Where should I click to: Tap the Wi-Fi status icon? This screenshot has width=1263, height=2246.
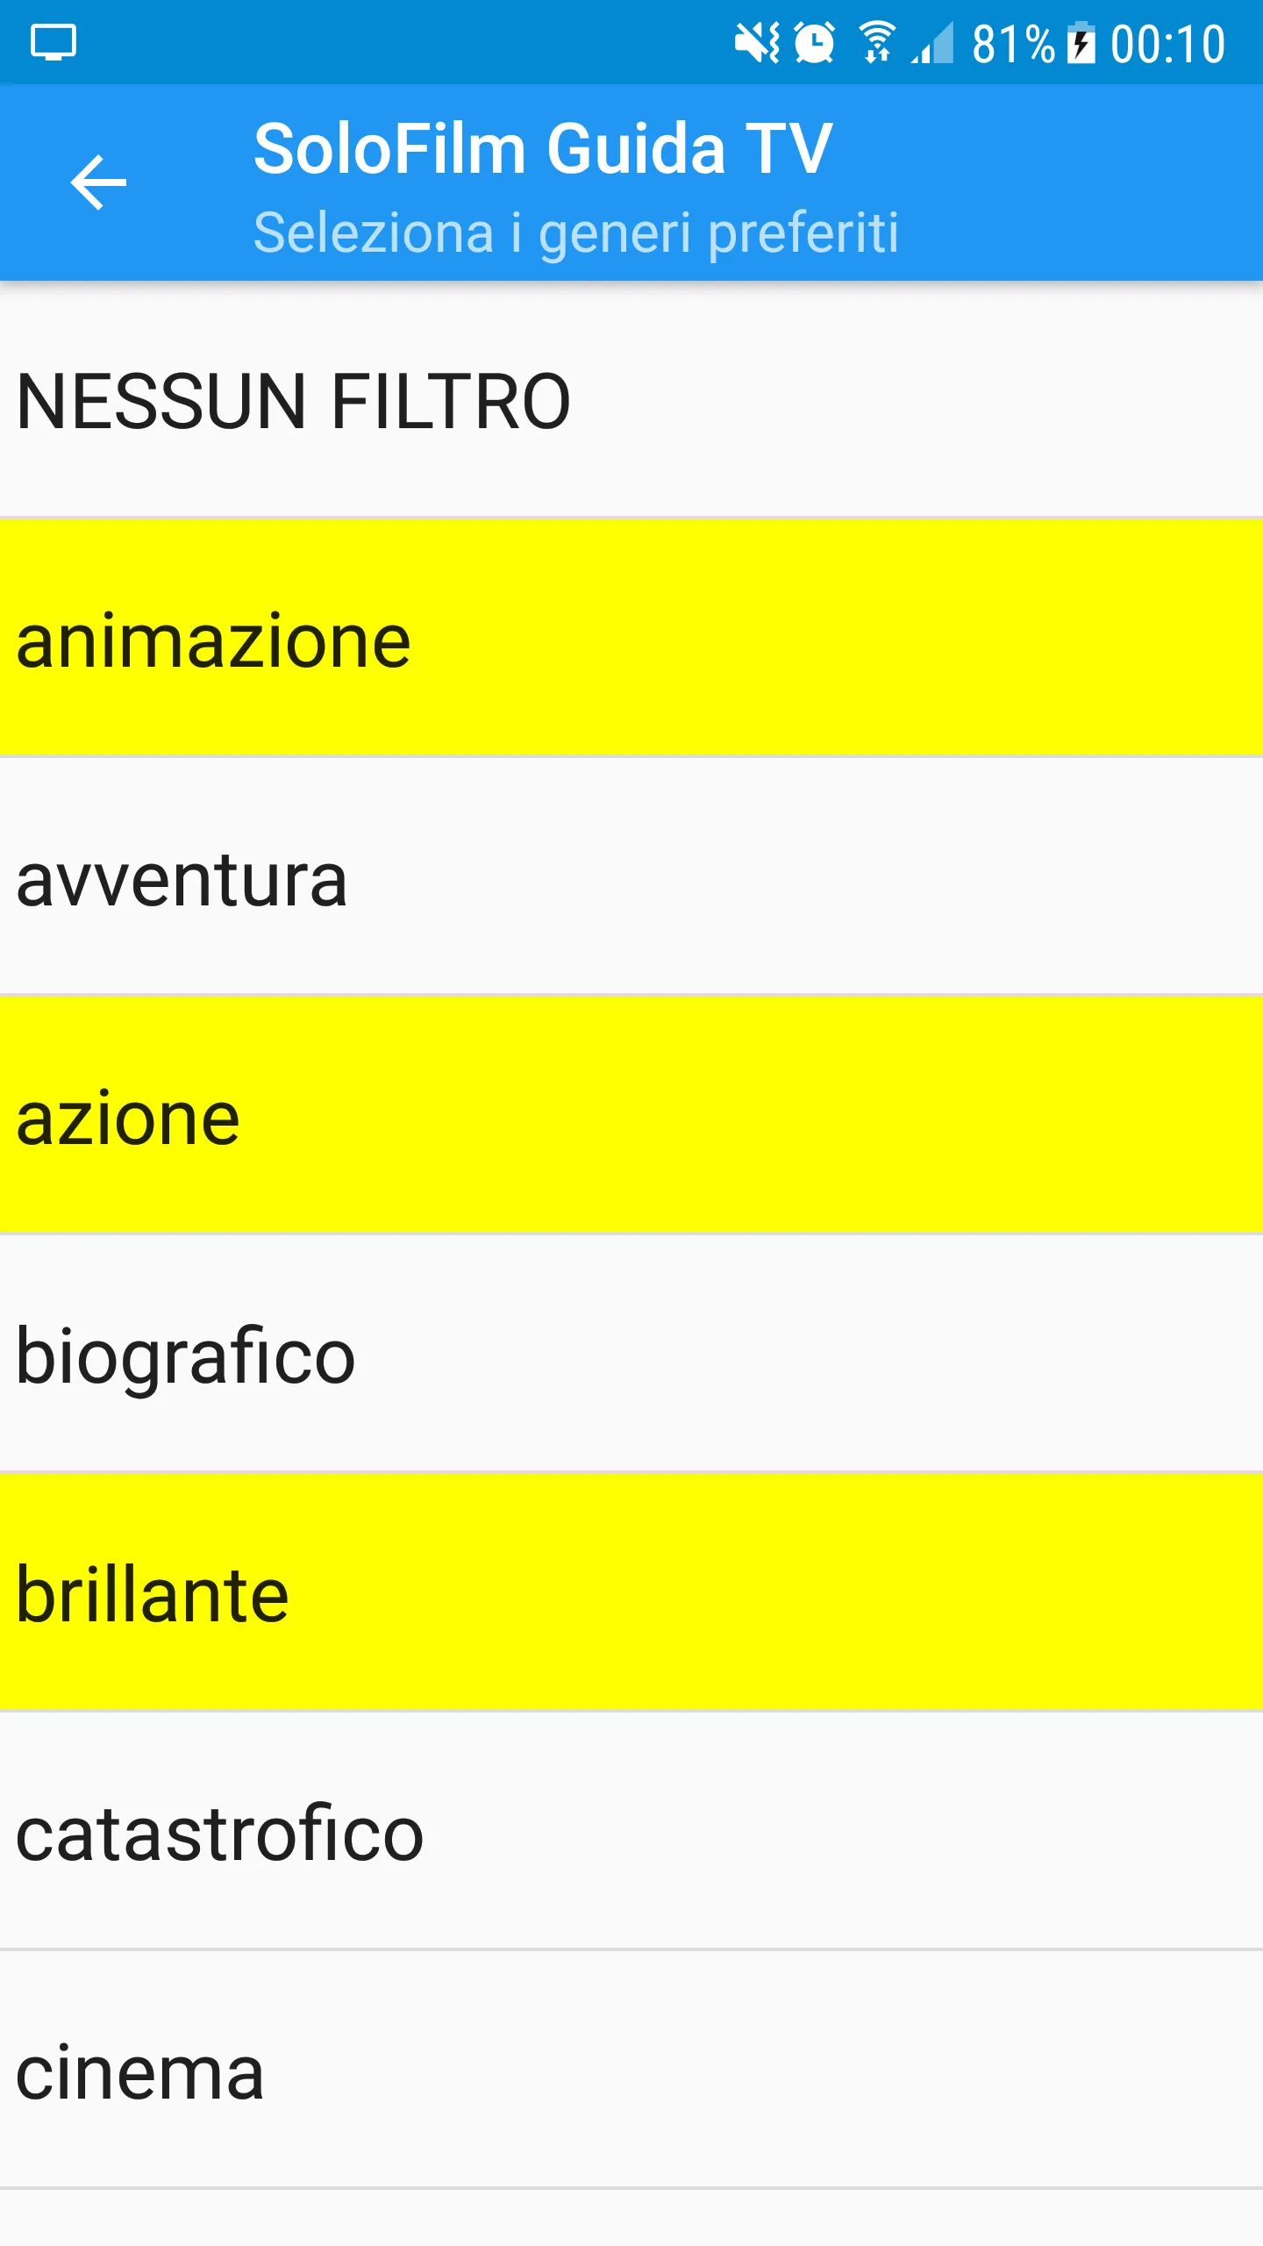coord(876,43)
